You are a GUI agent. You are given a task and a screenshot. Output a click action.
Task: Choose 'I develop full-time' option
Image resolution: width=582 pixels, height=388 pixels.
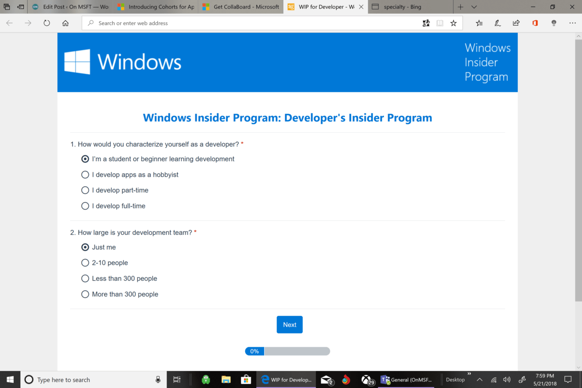pos(85,206)
